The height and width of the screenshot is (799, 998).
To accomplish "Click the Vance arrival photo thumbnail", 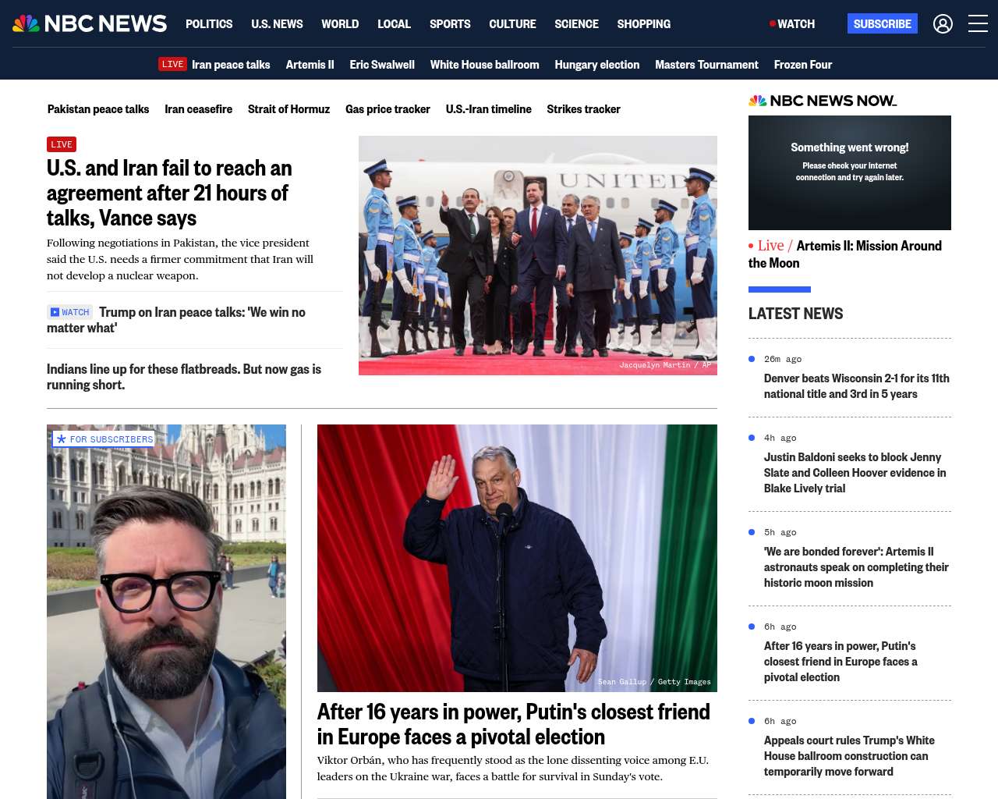I will pyautogui.click(x=537, y=255).
